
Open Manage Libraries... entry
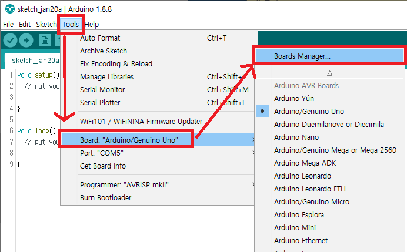(157, 77)
